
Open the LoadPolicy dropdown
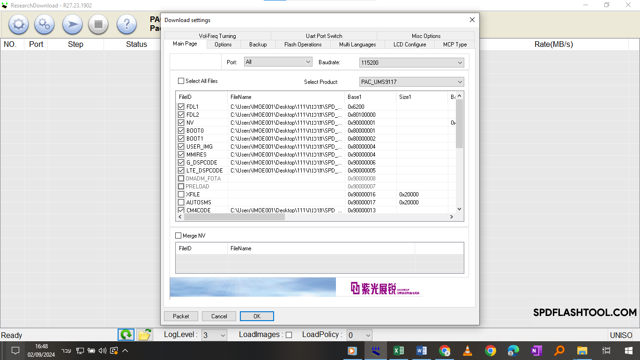359,335
